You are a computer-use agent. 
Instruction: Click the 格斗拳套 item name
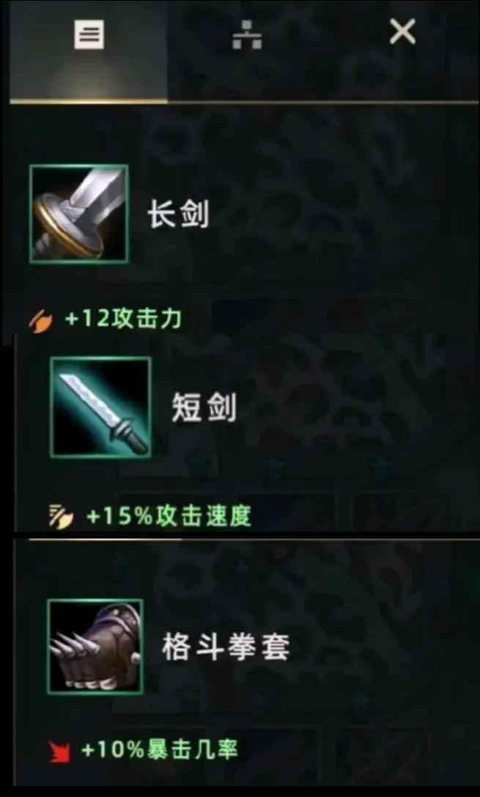[226, 647]
